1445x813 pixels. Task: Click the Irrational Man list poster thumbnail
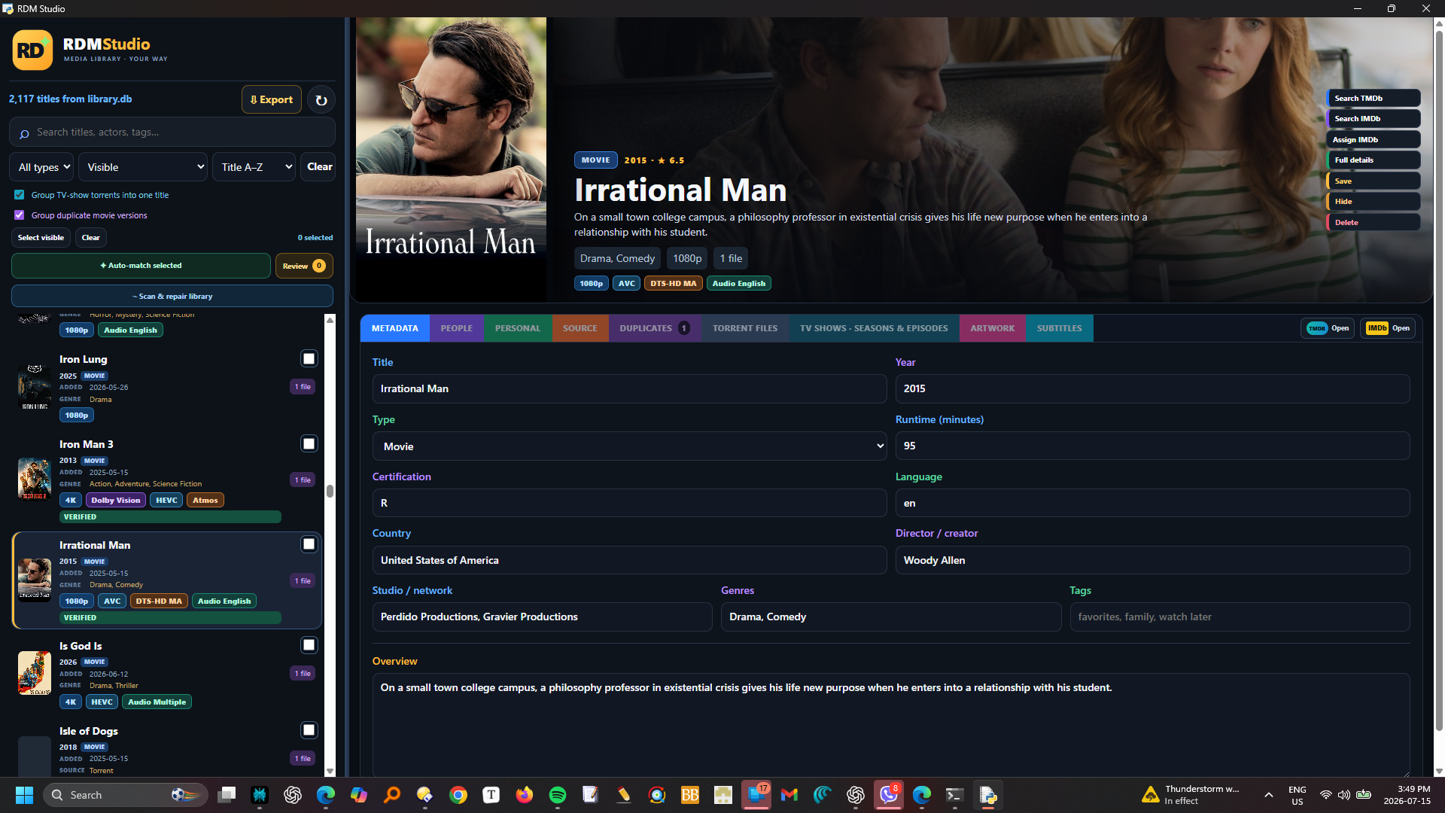(35, 580)
